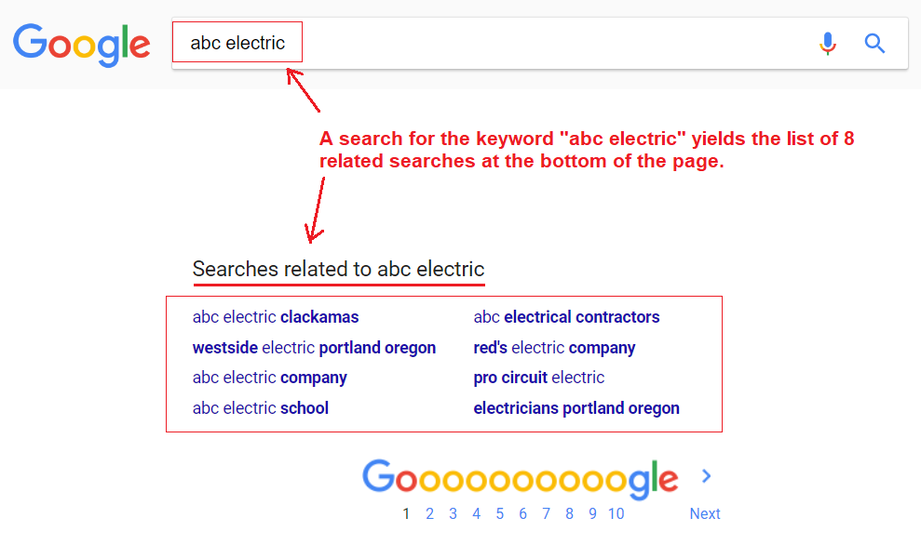
Task: Select page 1 in the pagination bar
Action: point(406,512)
